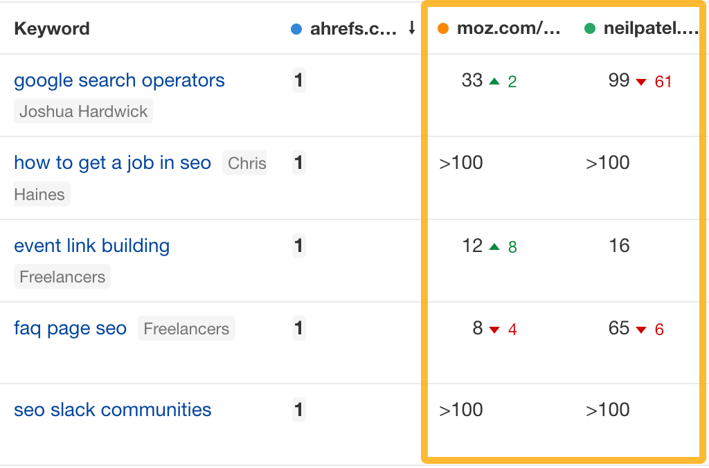Click the red down arrow next to 8

494,330
